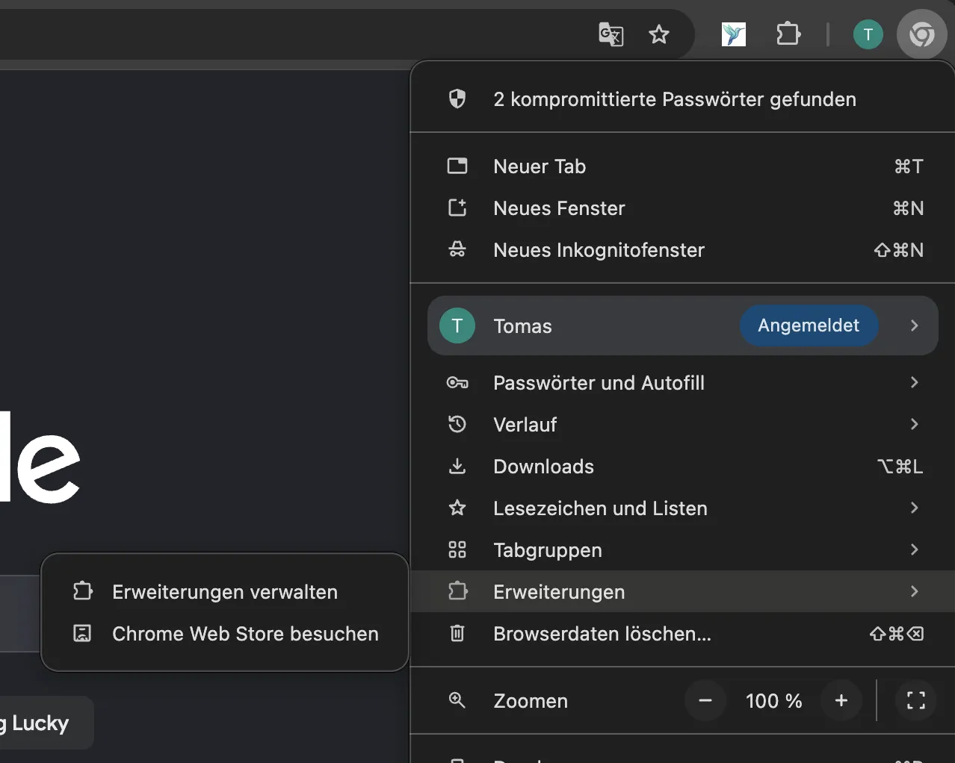This screenshot has width=955, height=763.
Task: Expand Passwörter und Autofill submenu chevron
Action: (x=914, y=382)
